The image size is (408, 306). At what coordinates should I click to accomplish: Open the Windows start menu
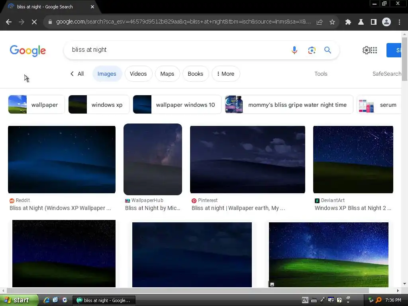click(19, 300)
